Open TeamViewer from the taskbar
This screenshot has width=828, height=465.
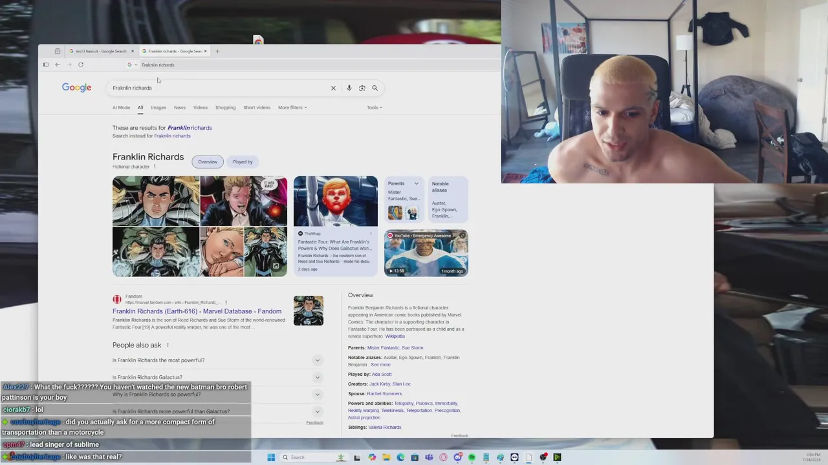(x=514, y=457)
